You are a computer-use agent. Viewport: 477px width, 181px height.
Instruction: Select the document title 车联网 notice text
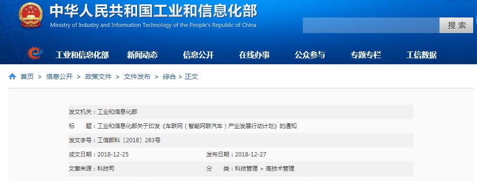197,126
